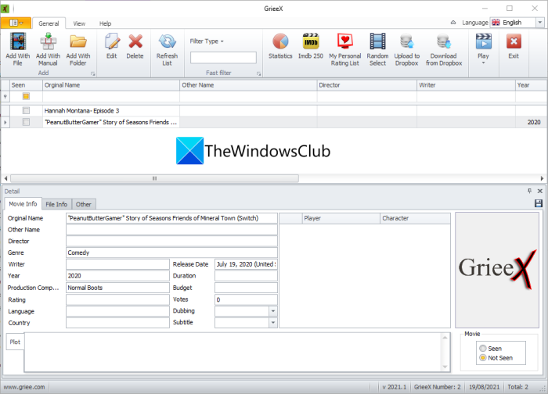Sort by Other Name column header

click(x=248, y=85)
